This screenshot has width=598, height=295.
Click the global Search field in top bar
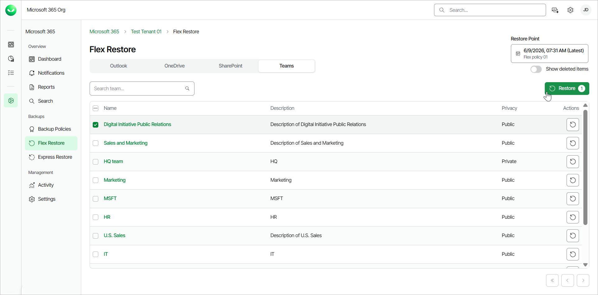tap(490, 10)
